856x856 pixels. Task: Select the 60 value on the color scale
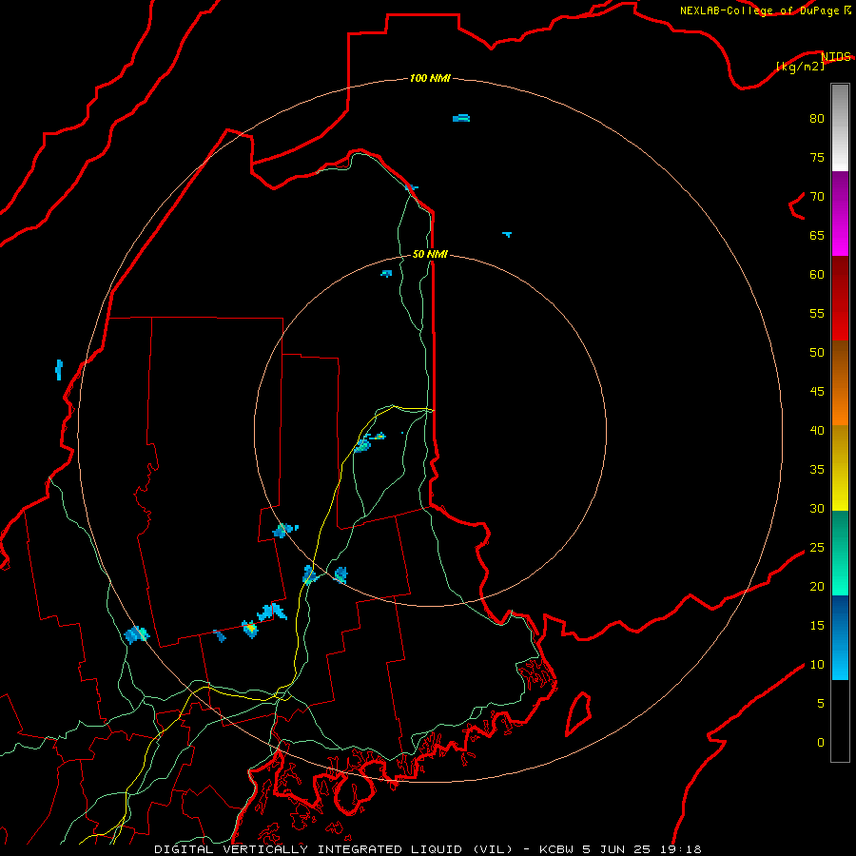tap(817, 275)
